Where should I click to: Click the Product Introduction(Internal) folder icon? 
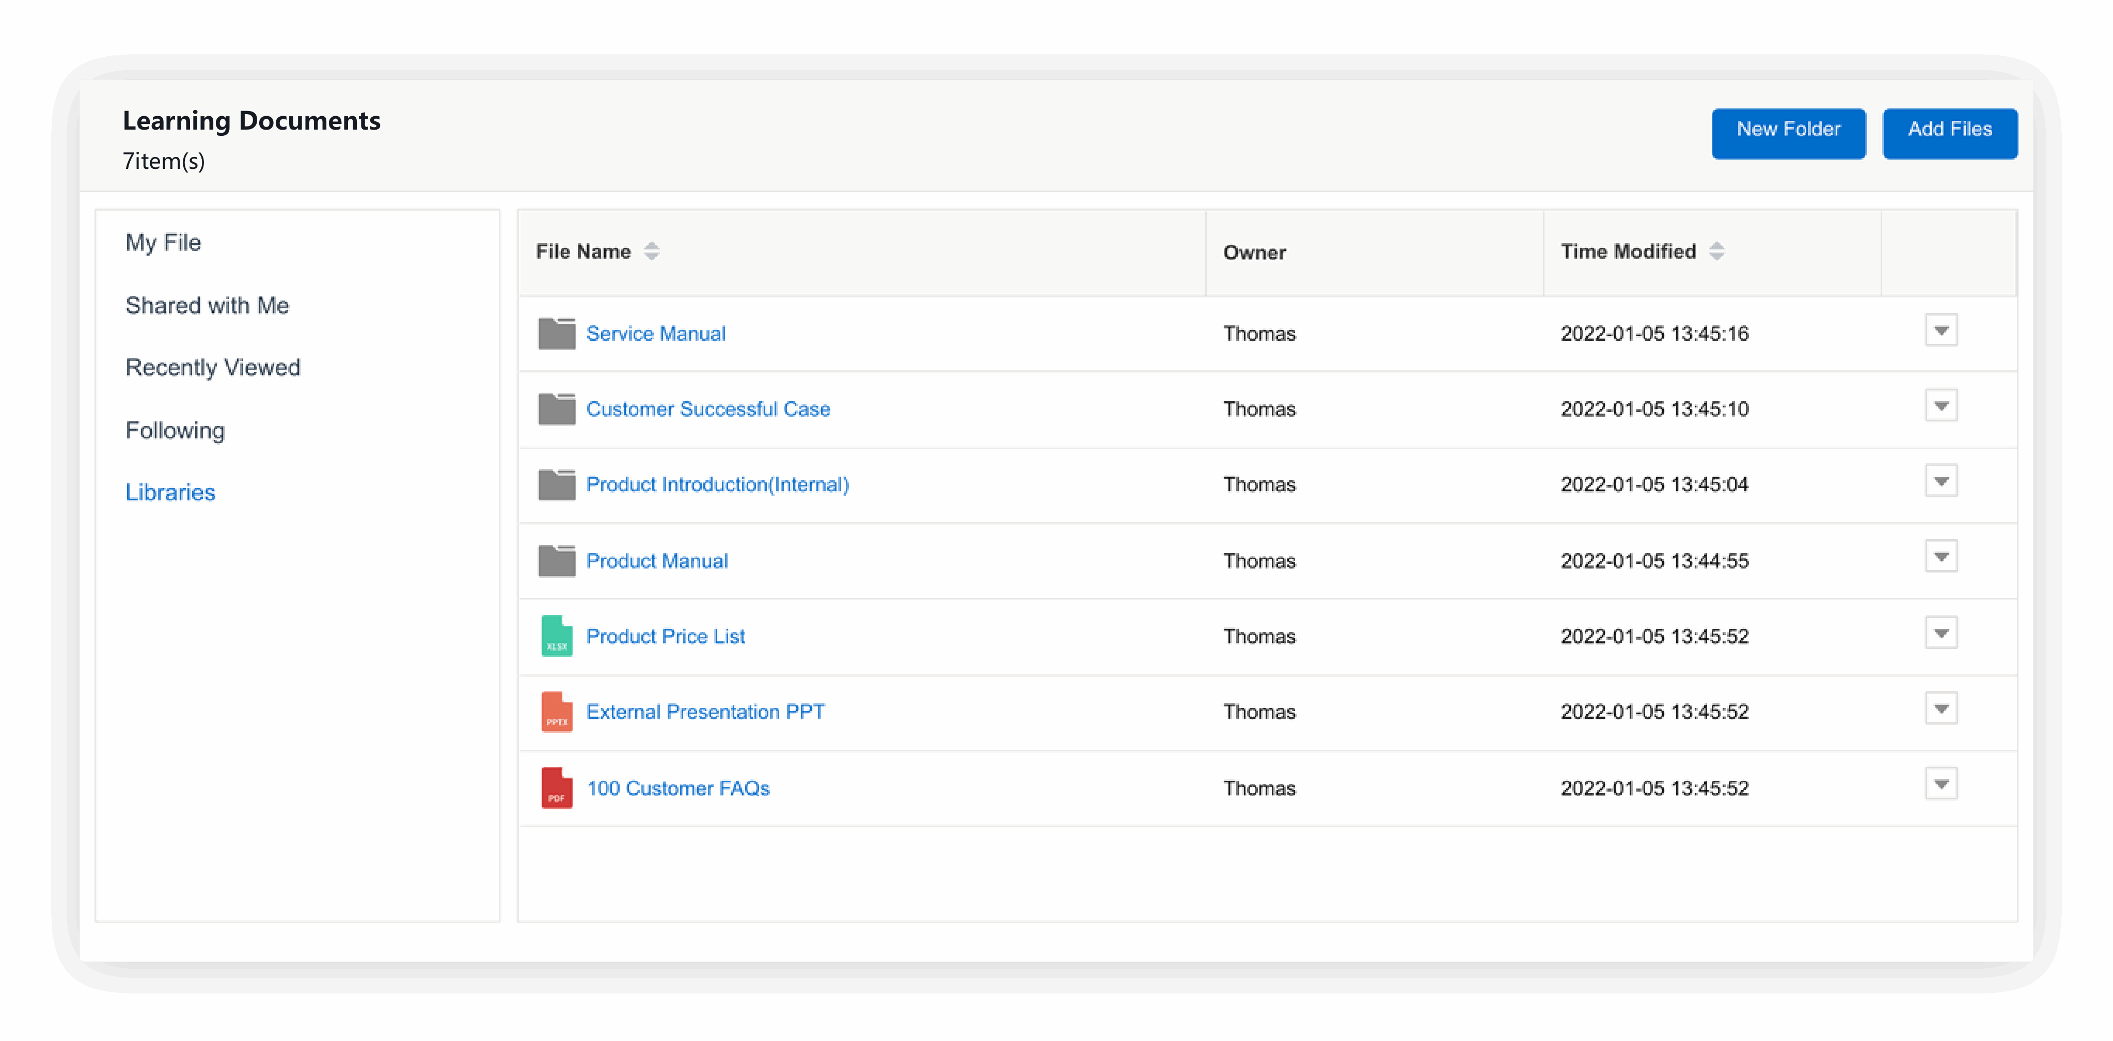point(557,484)
